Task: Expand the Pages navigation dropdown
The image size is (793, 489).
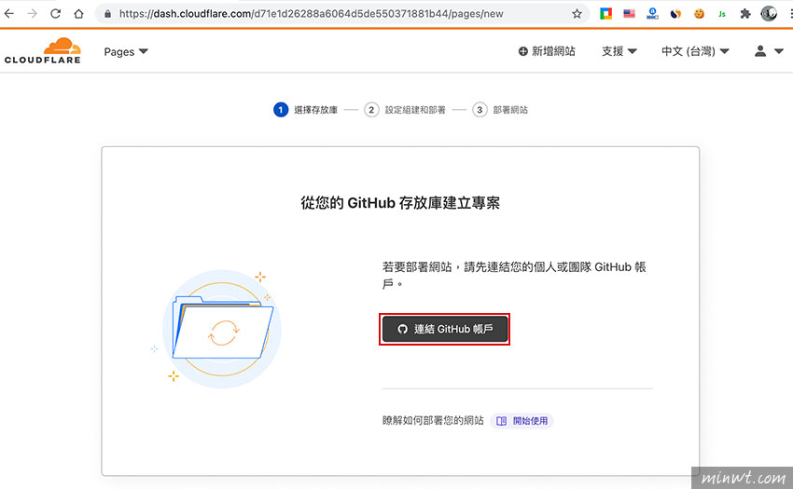Action: pos(126,51)
